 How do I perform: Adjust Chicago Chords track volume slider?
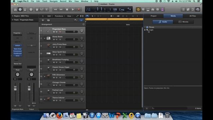click(72, 85)
